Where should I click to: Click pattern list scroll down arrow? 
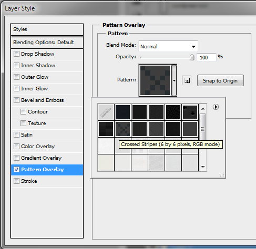click(x=203, y=167)
